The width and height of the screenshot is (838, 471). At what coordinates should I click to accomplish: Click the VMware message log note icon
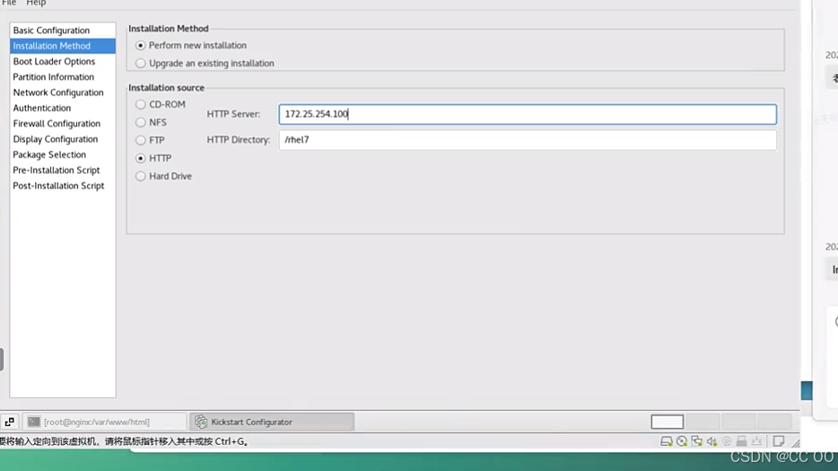pyautogui.click(x=779, y=441)
